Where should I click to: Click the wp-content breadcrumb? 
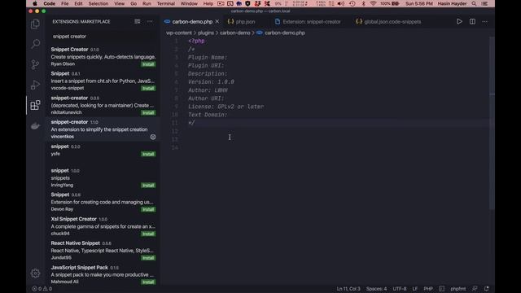click(179, 33)
